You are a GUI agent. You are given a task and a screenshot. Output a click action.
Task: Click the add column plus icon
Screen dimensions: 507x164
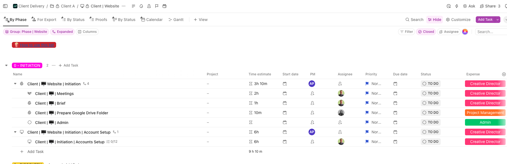(x=504, y=74)
